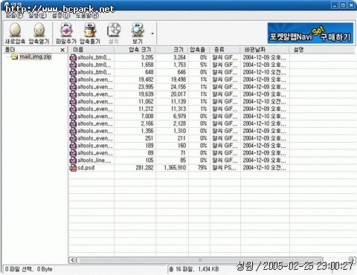
Task: Click status text 0 파일 선택, 0 Byte
Action: pos(29,269)
